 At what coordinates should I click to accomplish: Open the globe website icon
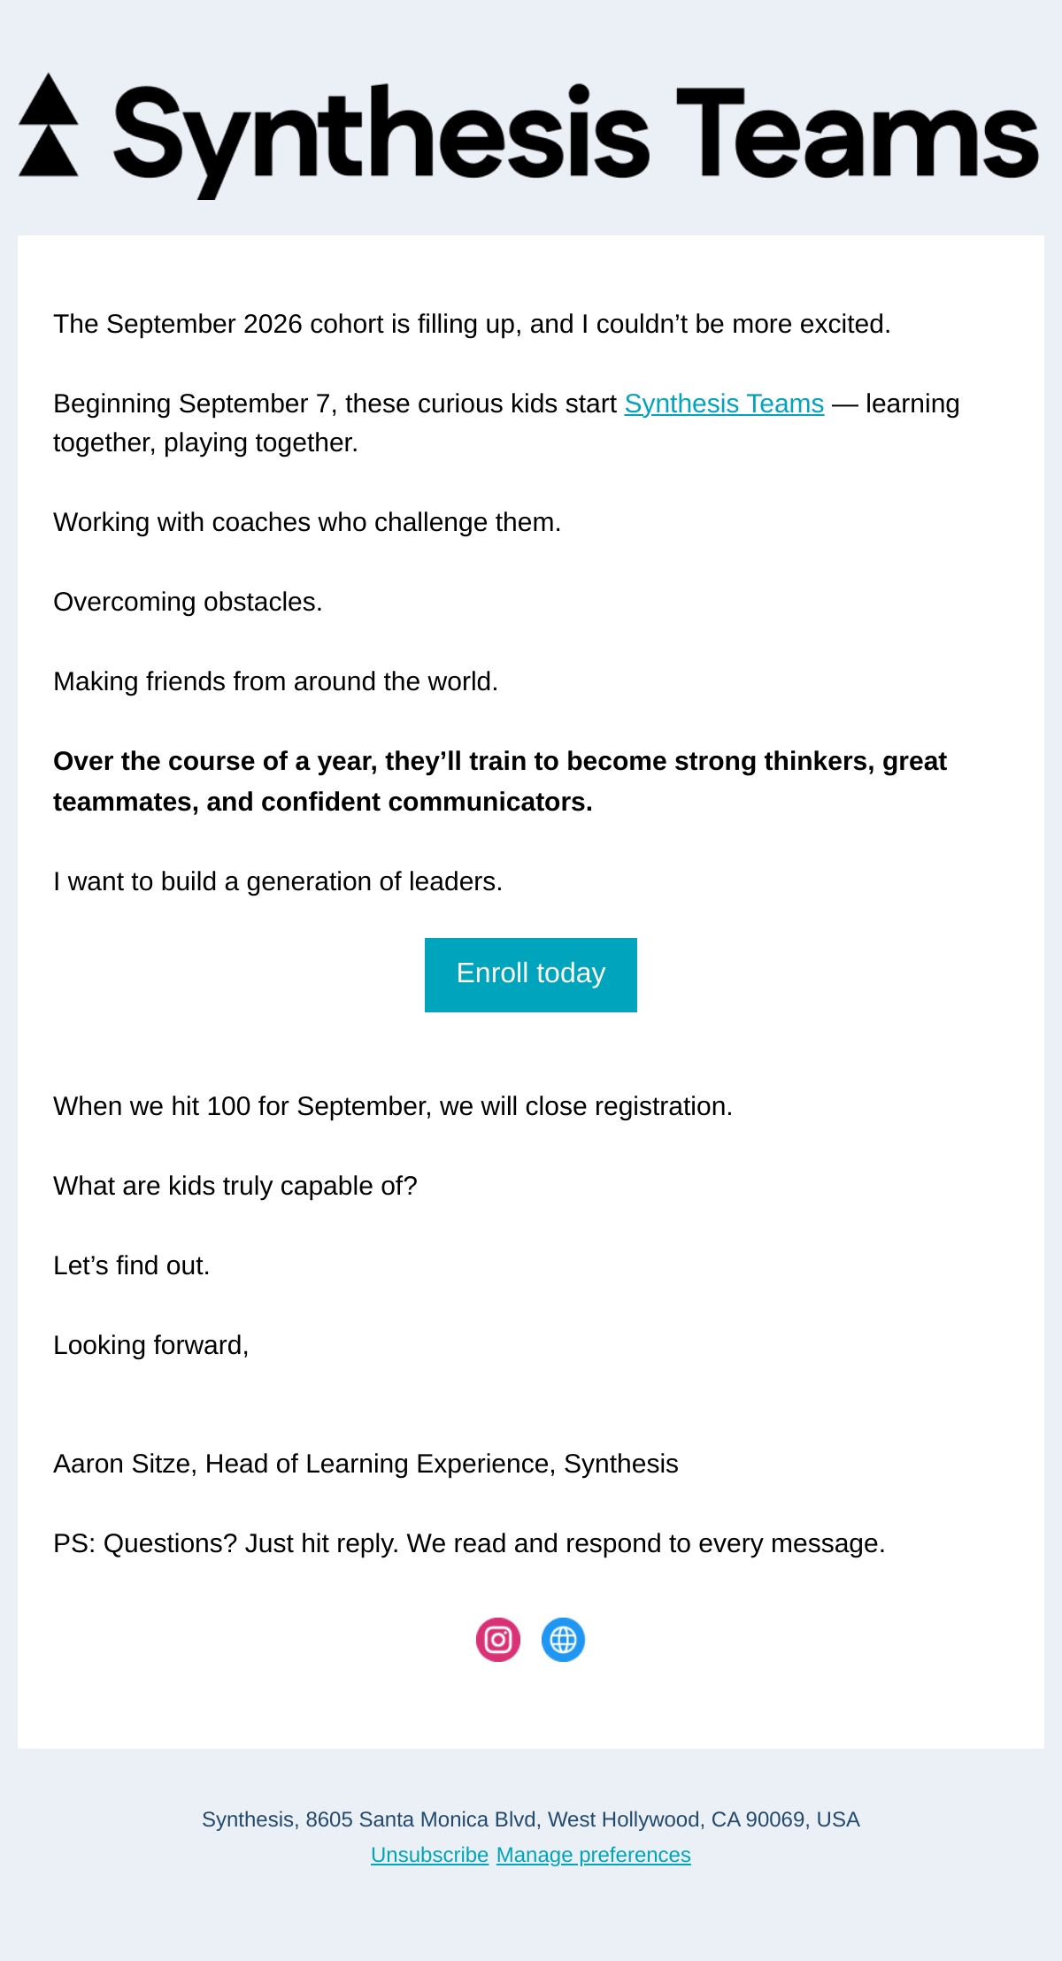[563, 1640]
